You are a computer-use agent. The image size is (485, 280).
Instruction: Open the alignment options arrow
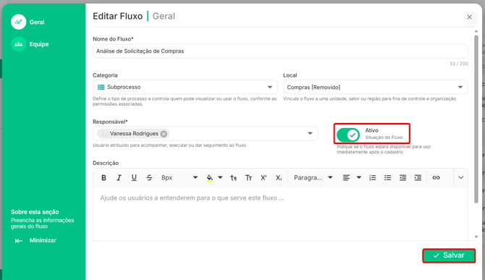pyautogui.click(x=359, y=177)
